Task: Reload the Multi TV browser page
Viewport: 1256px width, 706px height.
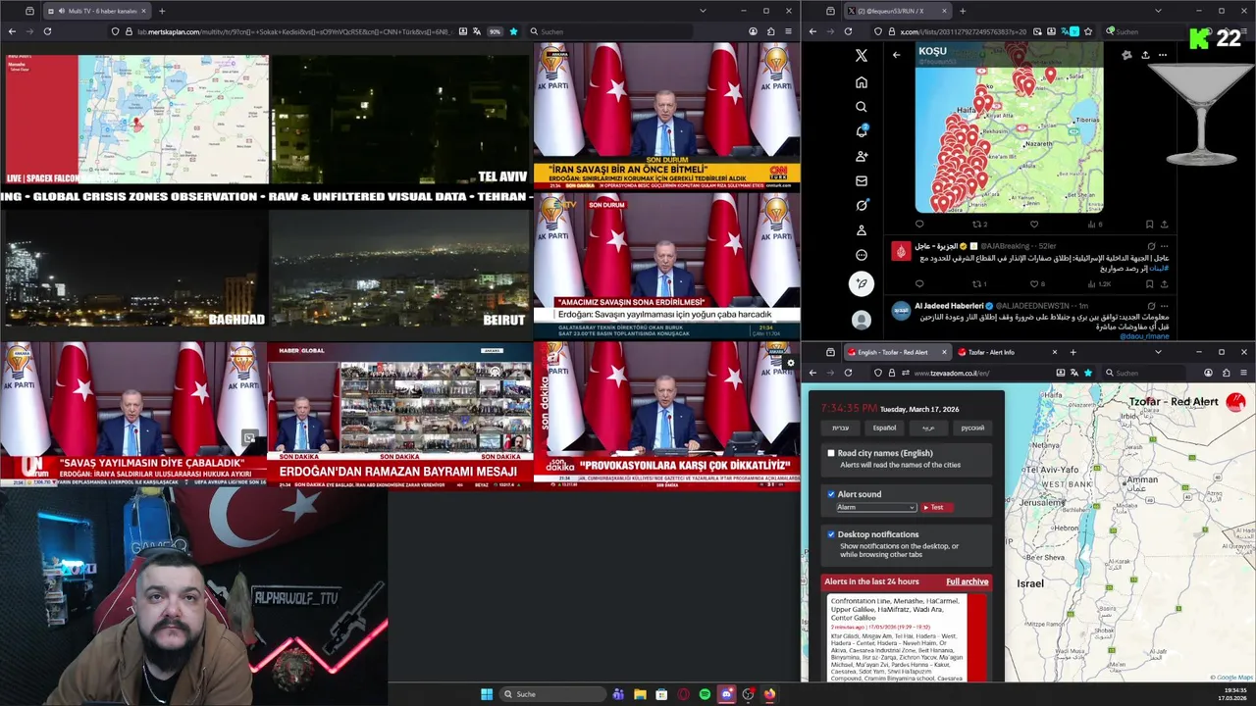Action: click(47, 31)
